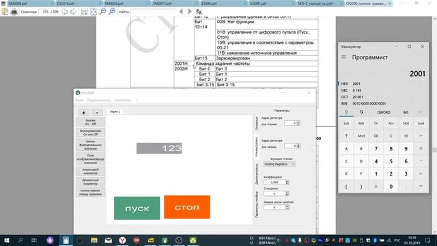Viewport: 437px width, 246px height.
Task: Click the read register address spinner
Action: [292, 123]
